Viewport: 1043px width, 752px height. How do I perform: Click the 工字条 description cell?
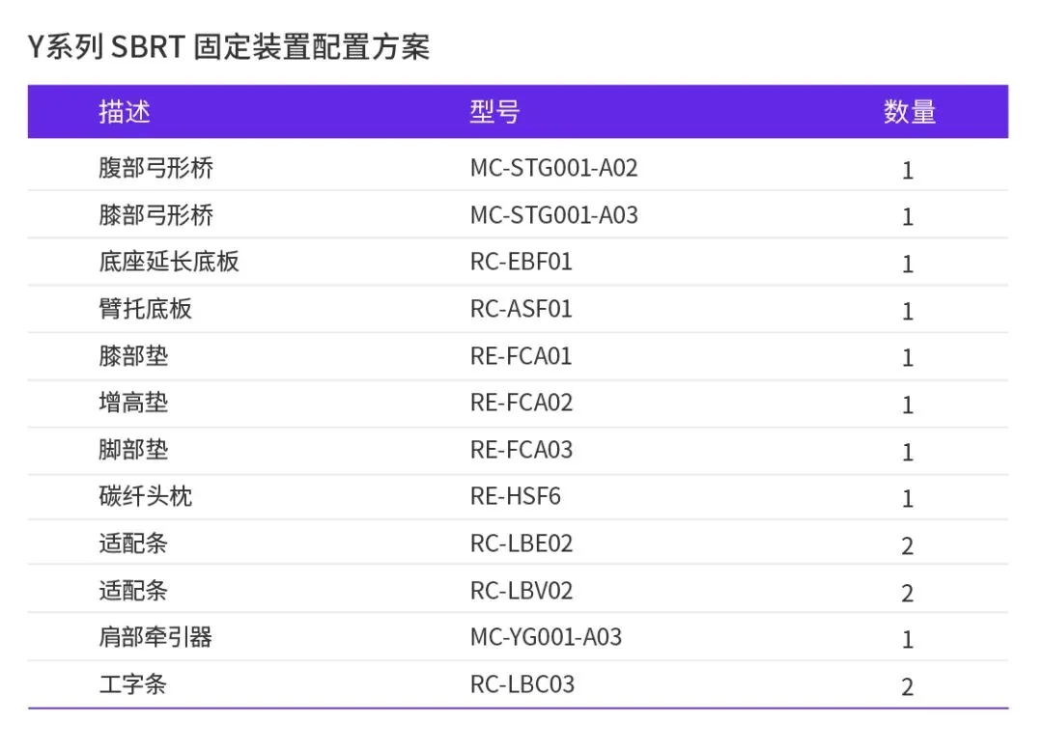pos(133,684)
